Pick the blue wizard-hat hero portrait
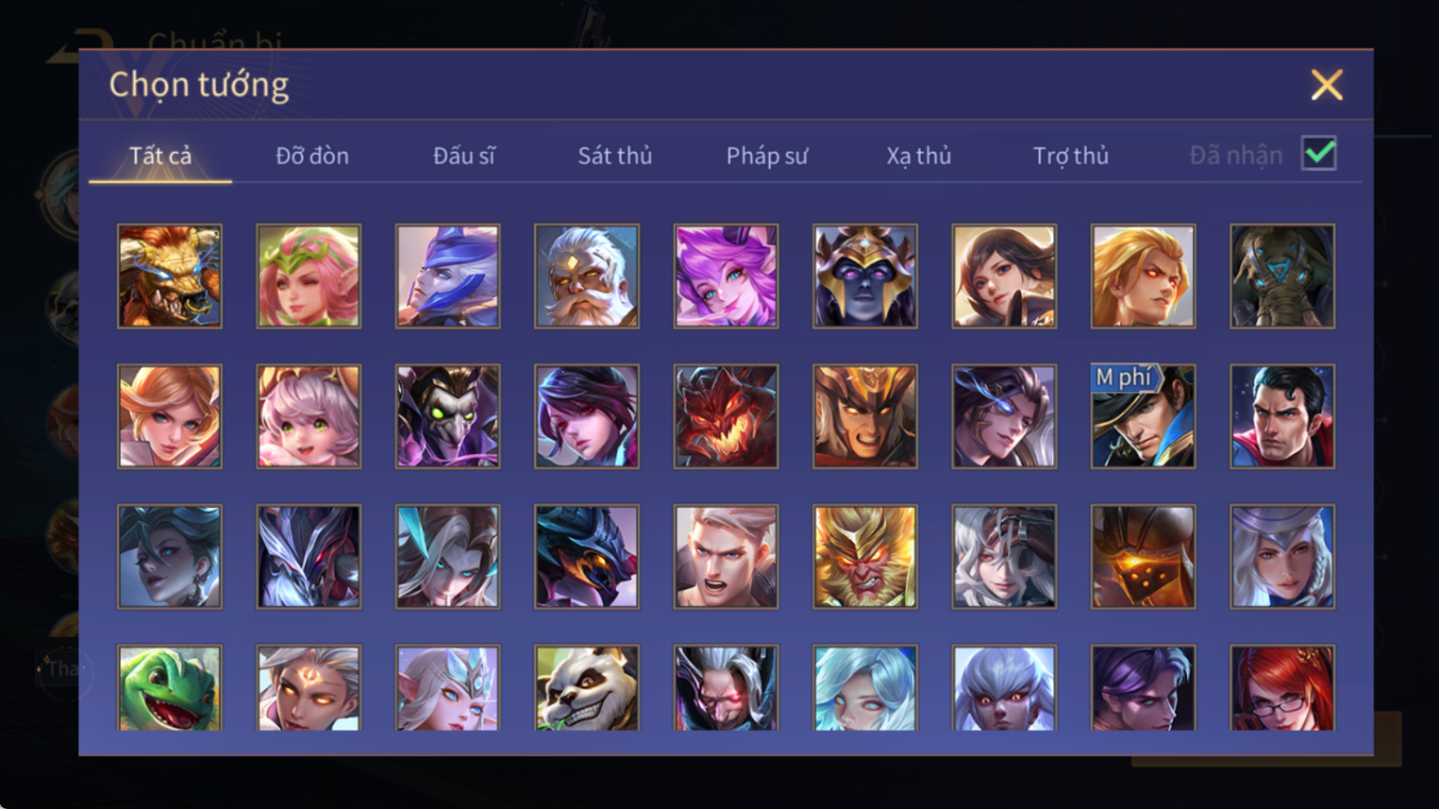This screenshot has width=1439, height=809. click(x=448, y=276)
